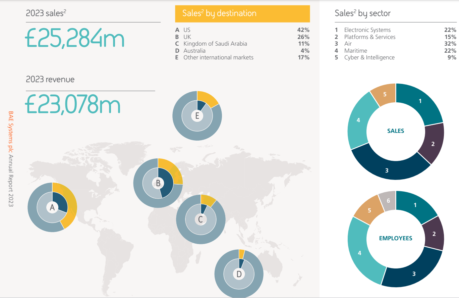The image size is (459, 298).
Task: Click the EMPLOYEES donut chart center label
Action: click(x=396, y=238)
